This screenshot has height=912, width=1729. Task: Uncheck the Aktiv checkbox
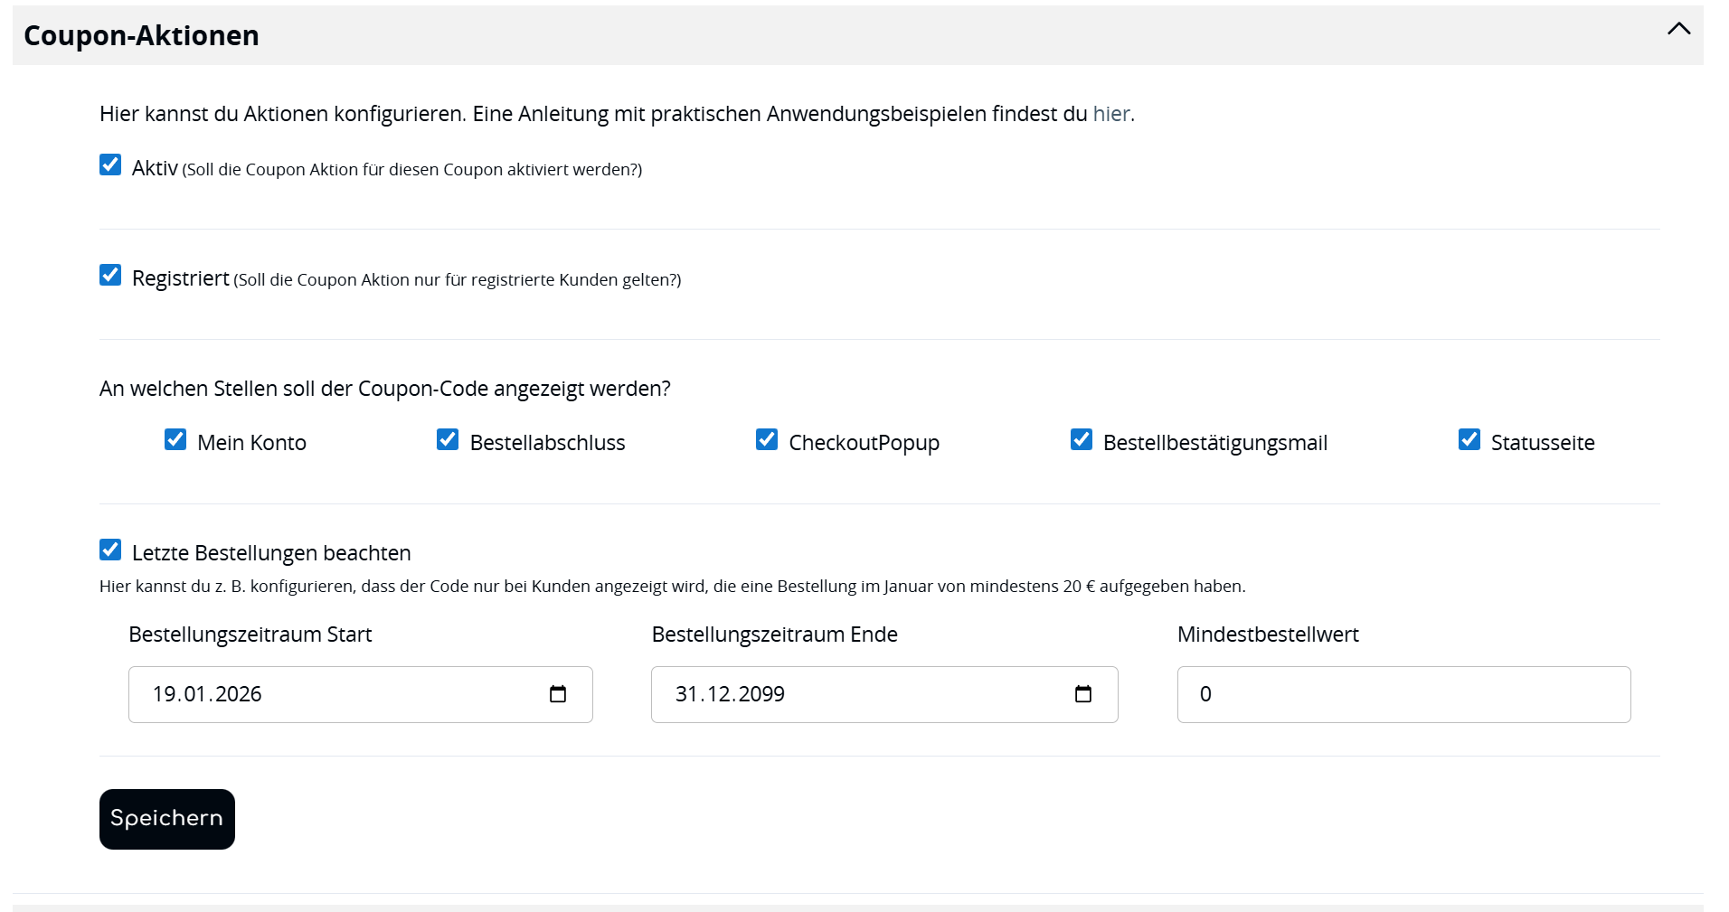tap(110, 165)
